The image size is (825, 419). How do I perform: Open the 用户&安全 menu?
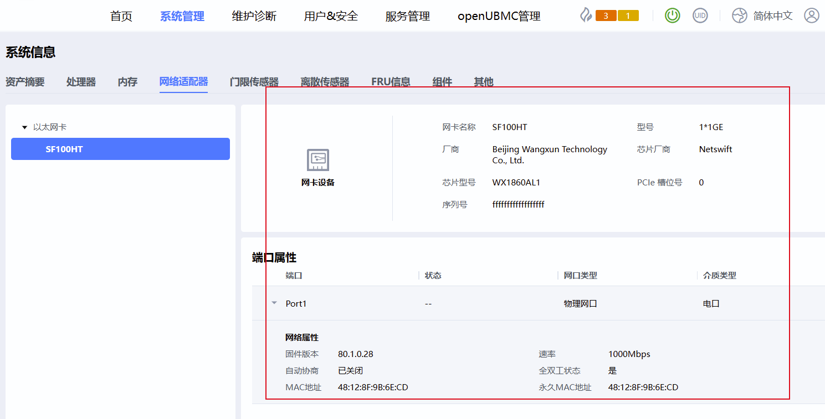click(331, 17)
